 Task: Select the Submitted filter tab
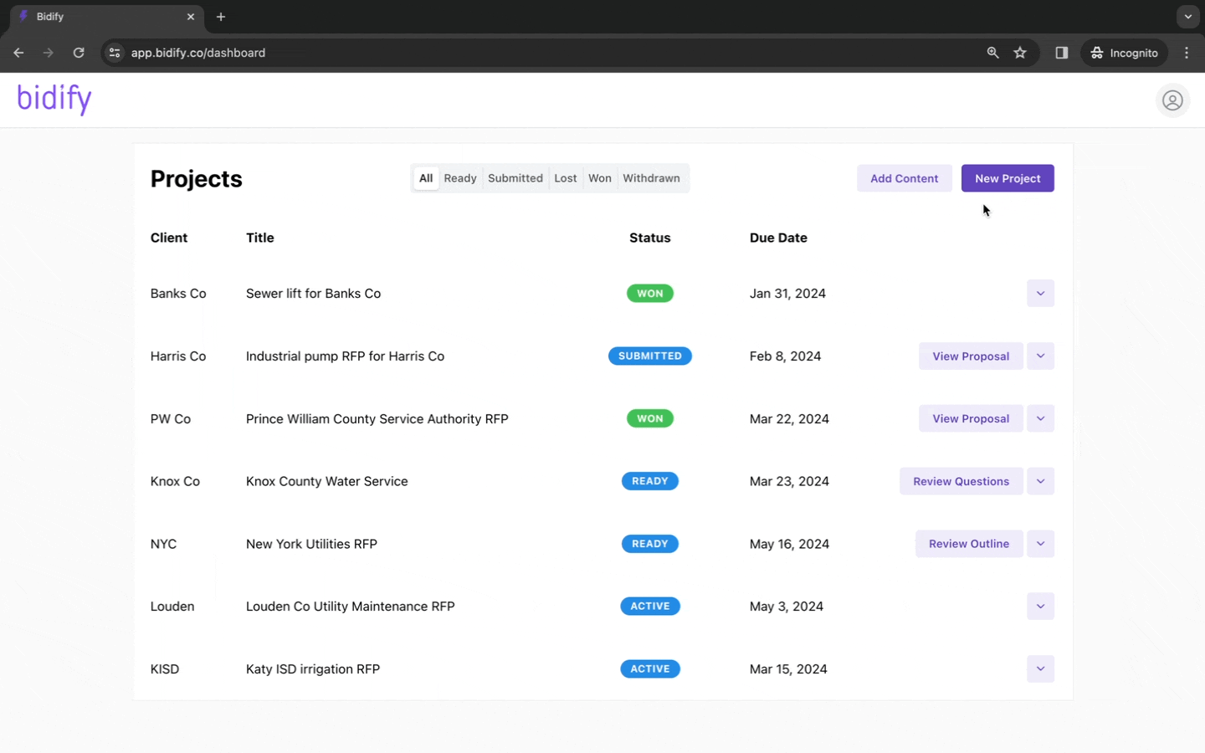(x=515, y=178)
